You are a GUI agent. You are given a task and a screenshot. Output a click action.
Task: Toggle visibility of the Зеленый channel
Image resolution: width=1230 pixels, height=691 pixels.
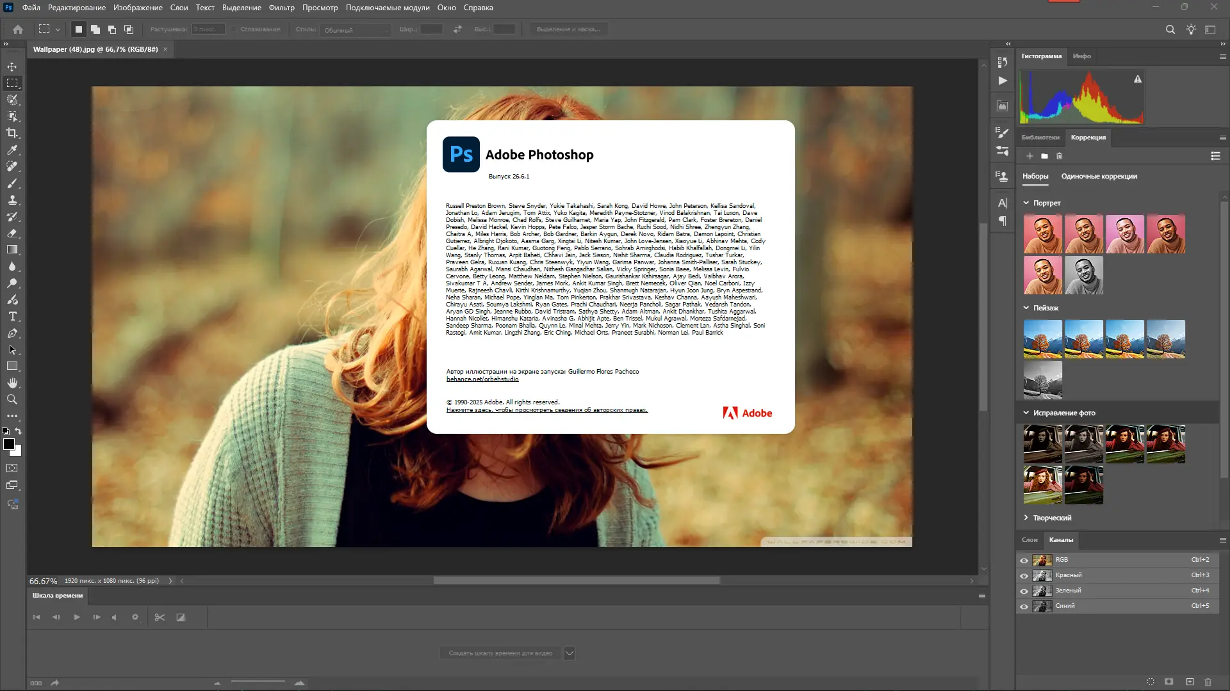1024,591
